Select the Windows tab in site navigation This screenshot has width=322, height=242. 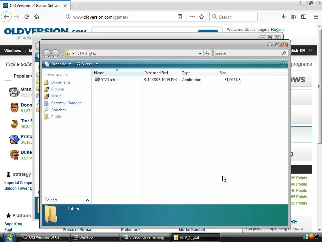point(13,51)
